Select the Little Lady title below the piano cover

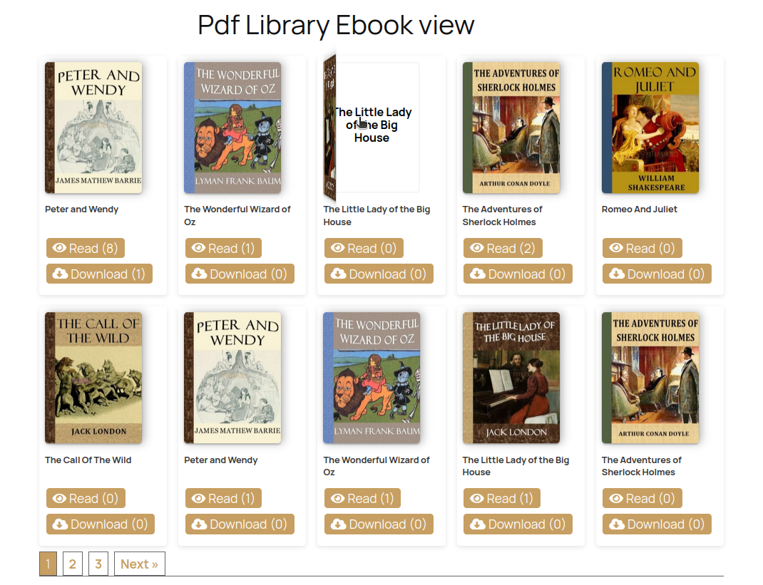click(516, 466)
